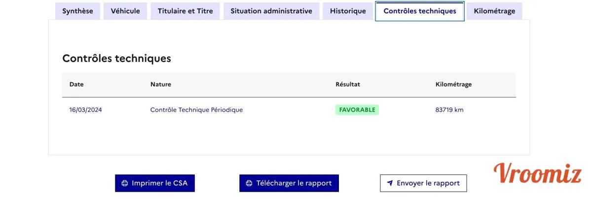
Task: Click the Résultat column header
Action: point(348,85)
